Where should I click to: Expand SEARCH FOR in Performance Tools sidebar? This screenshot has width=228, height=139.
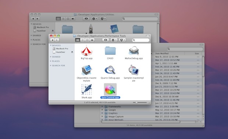(x=51, y=65)
